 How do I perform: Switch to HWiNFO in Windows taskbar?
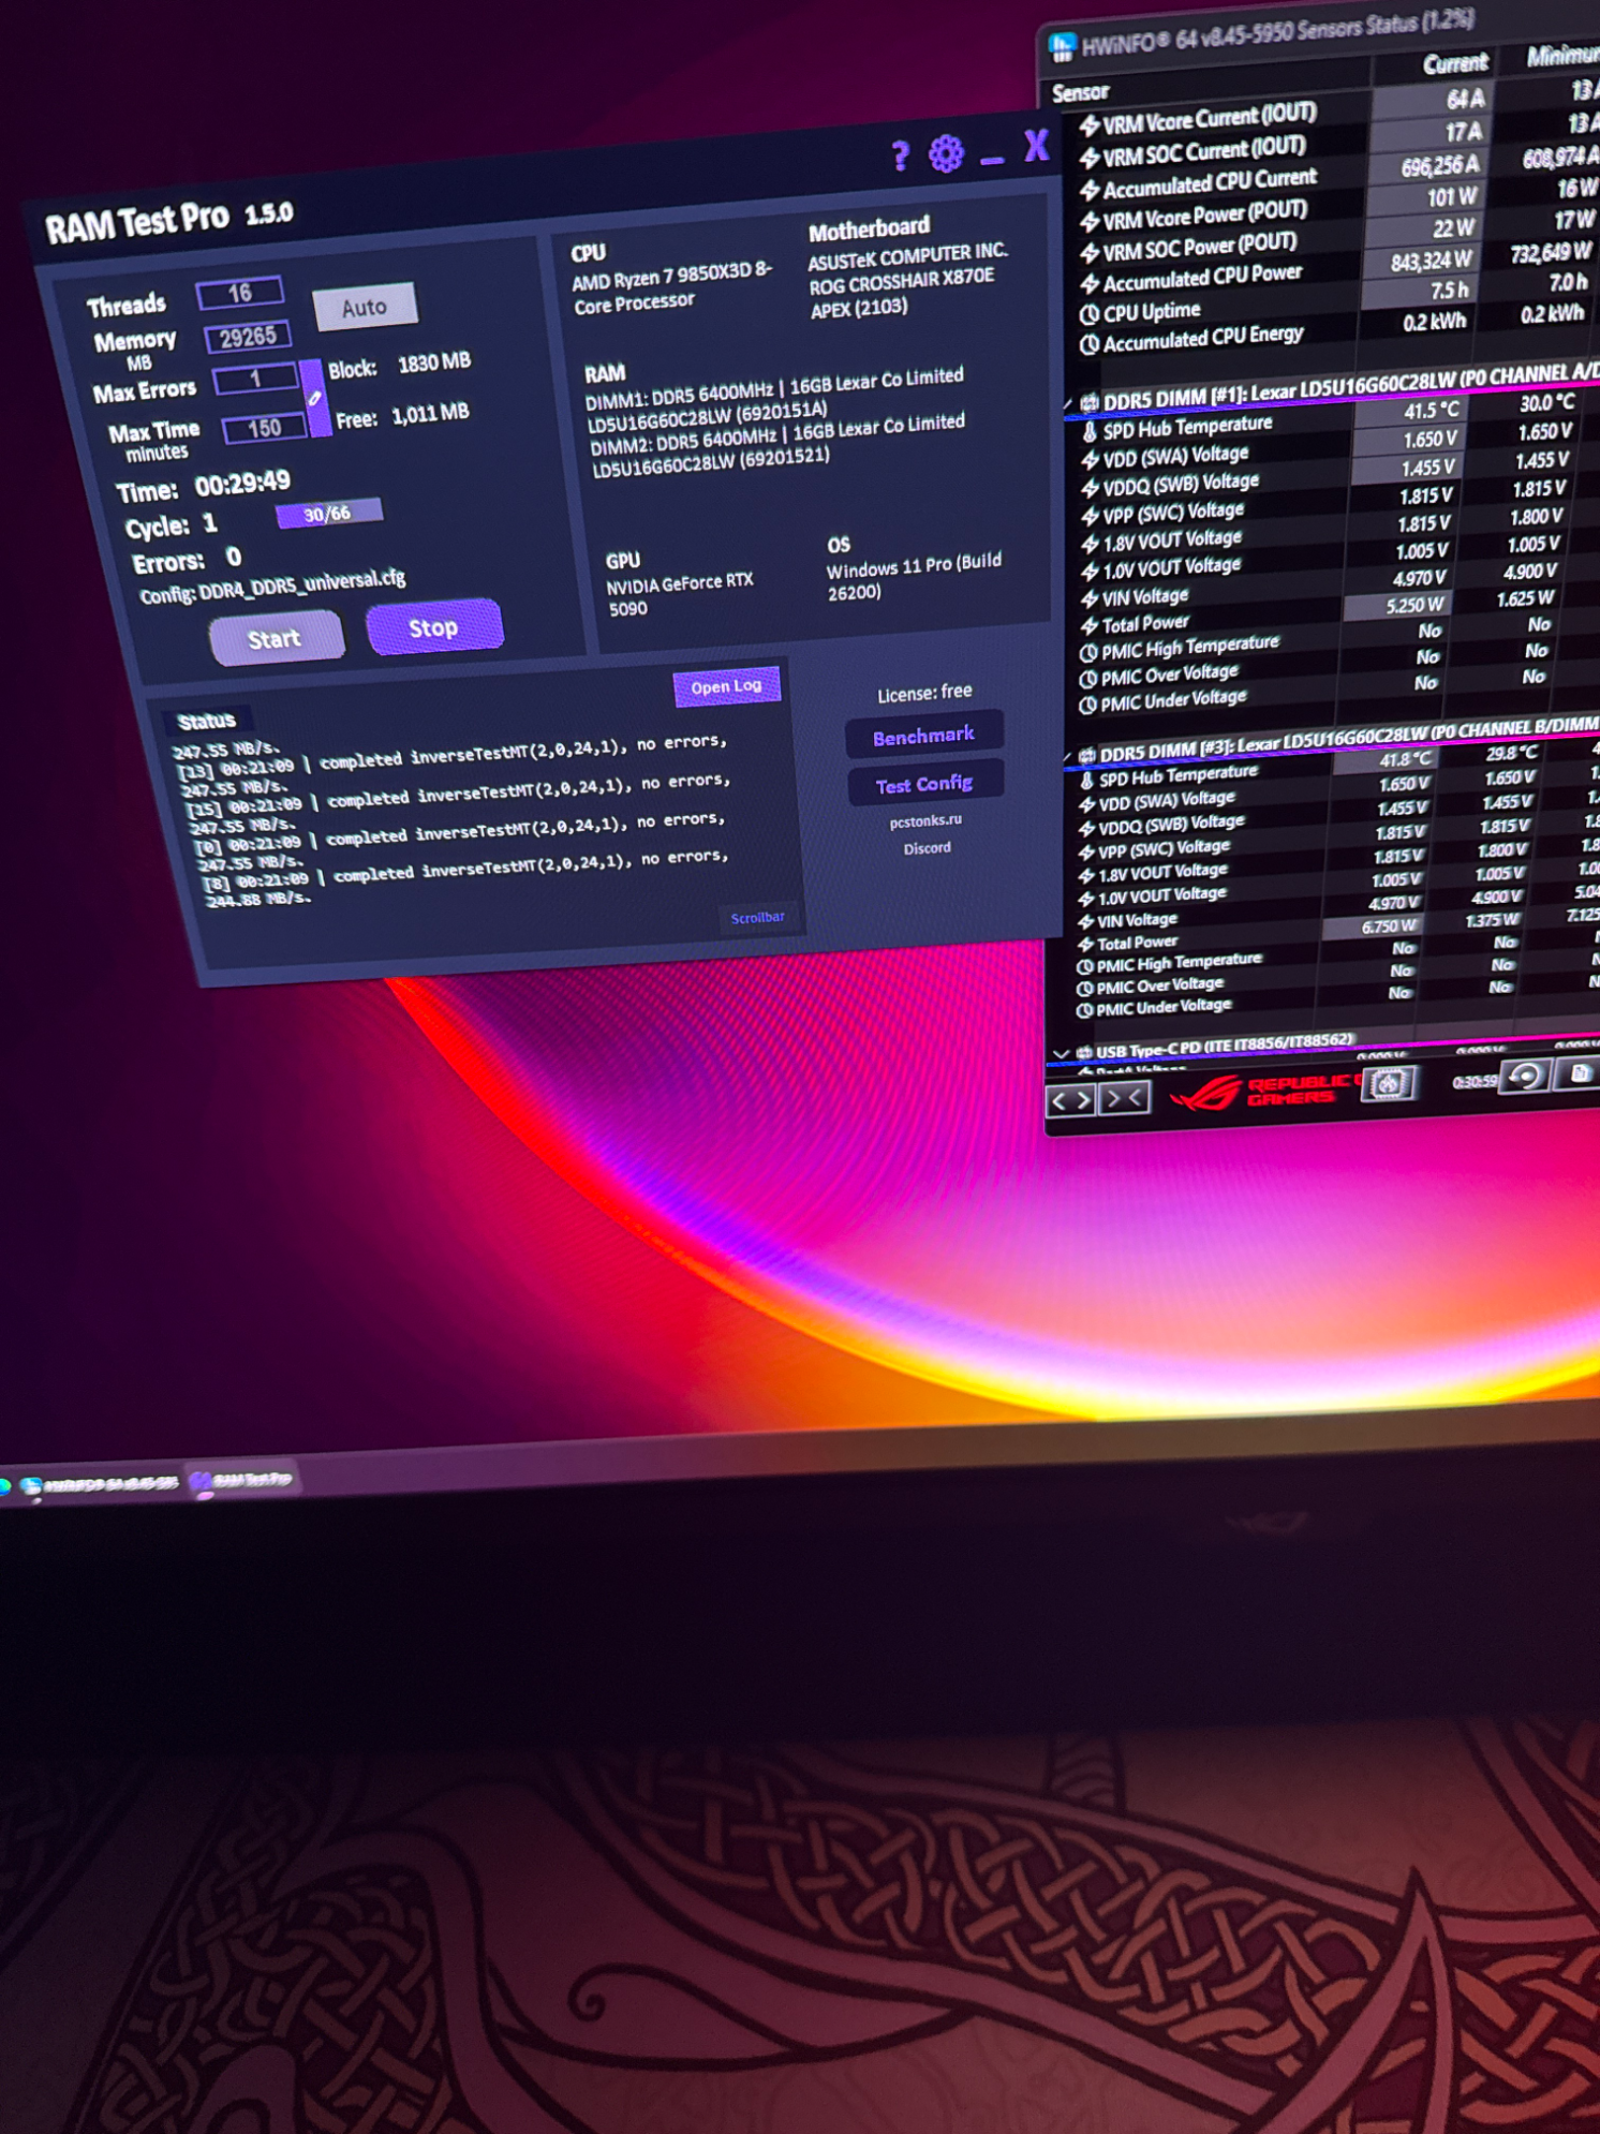(x=100, y=1485)
